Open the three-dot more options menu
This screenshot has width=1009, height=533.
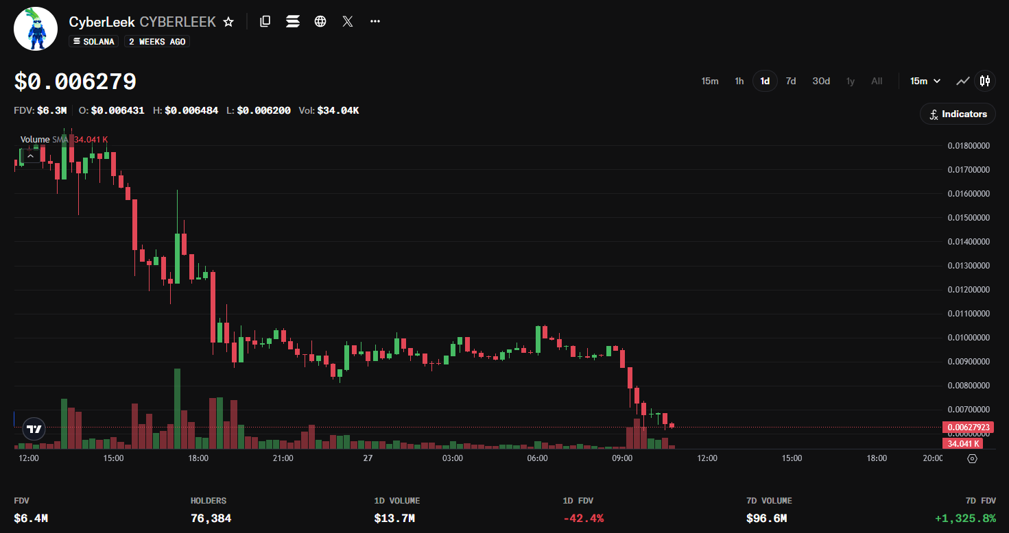[x=375, y=21]
